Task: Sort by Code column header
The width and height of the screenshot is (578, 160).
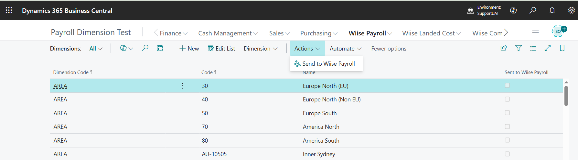Action: pyautogui.click(x=209, y=72)
